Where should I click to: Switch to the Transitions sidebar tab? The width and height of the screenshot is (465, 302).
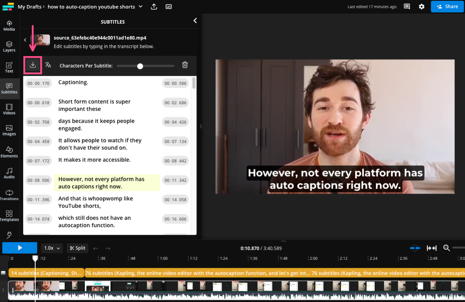(x=9, y=195)
